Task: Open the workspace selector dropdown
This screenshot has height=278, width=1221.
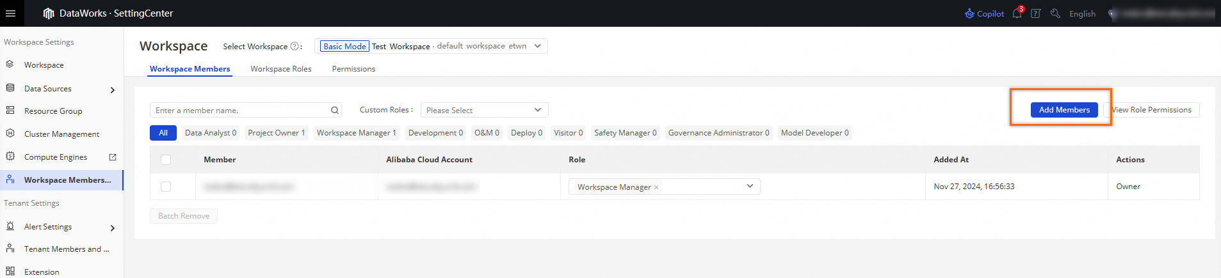Action: click(x=432, y=46)
